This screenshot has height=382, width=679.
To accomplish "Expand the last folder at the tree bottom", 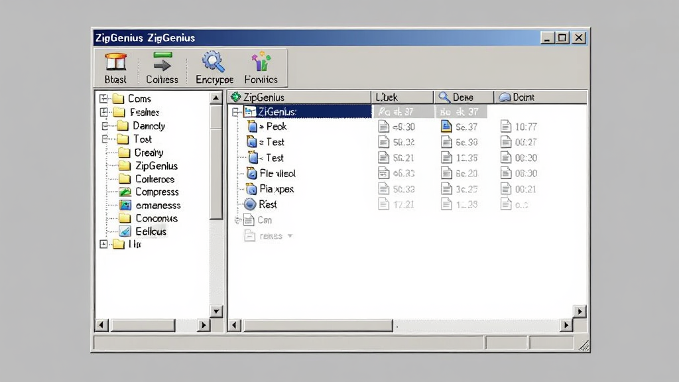I will click(103, 244).
